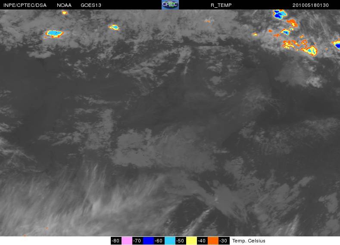
Task: Click the GOES13 satellite label
Action: [91, 5]
